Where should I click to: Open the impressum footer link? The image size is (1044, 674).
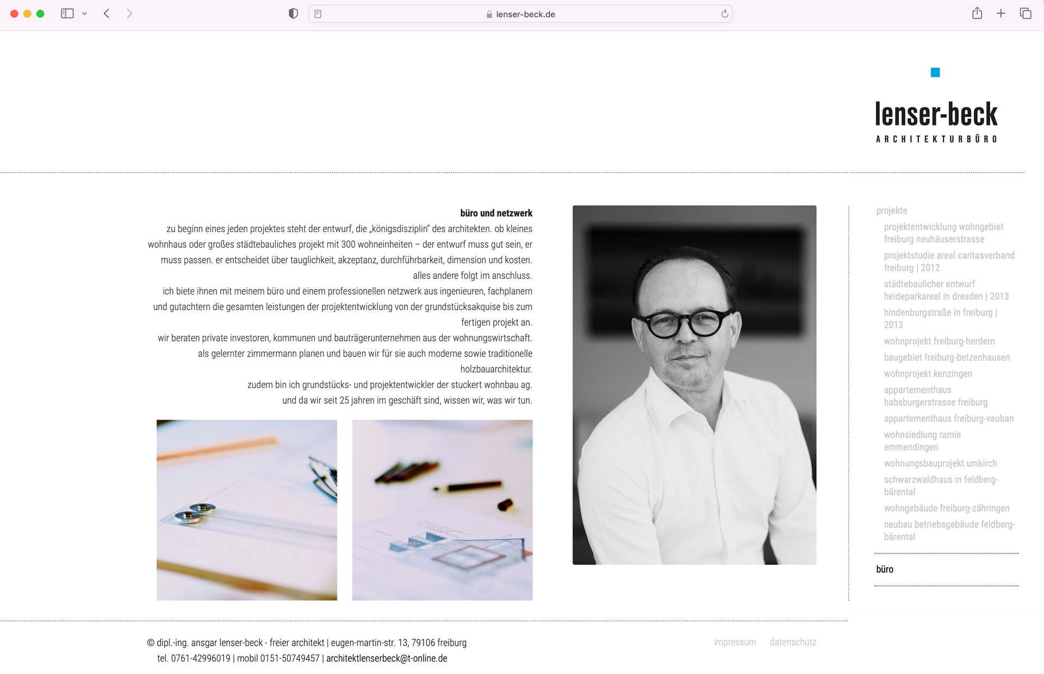click(x=735, y=642)
